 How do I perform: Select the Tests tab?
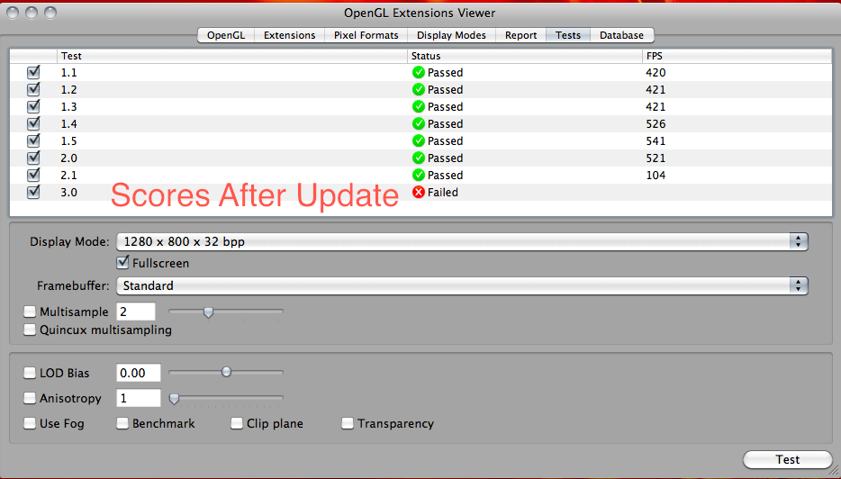(x=568, y=35)
